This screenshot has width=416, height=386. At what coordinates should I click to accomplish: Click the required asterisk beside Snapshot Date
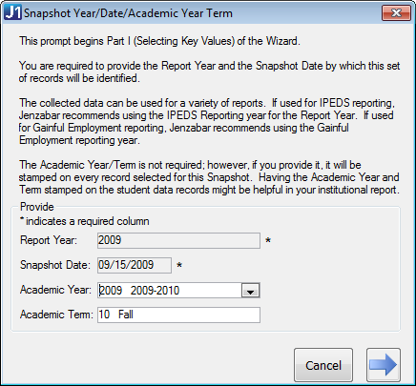179,265
